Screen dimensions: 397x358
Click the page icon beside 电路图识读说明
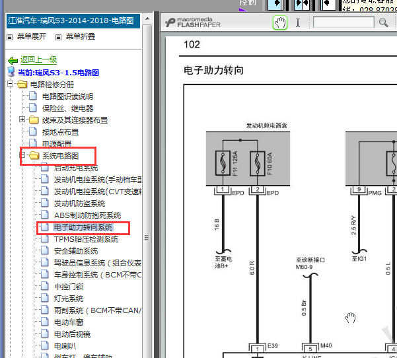click(x=32, y=96)
